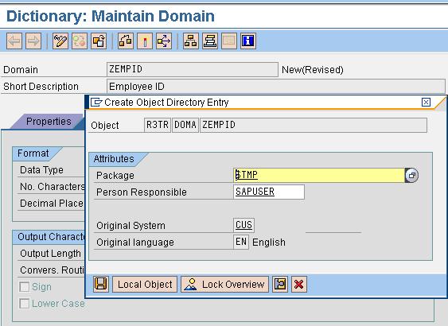Click the Check domain icon
448x326 pixels.
(x=126, y=41)
